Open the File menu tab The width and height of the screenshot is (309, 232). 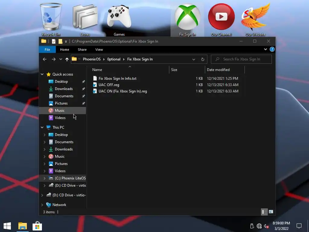(47, 50)
